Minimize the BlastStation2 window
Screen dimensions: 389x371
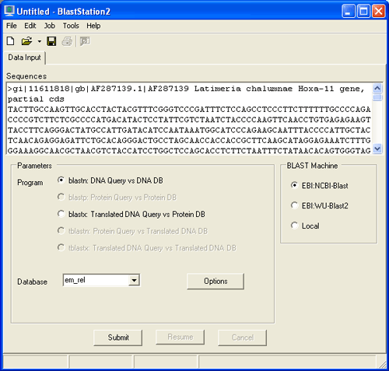click(x=349, y=11)
